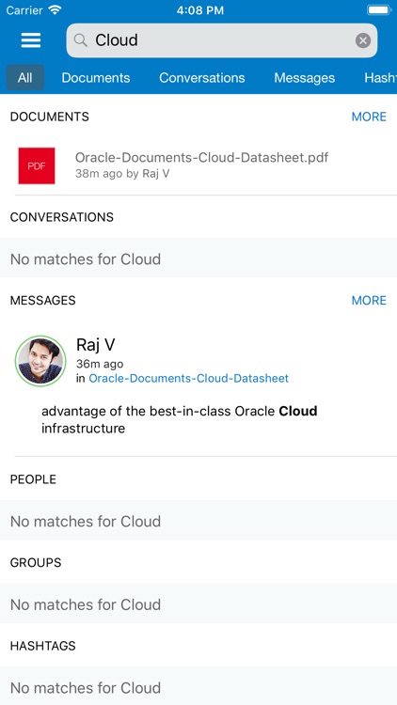Focus the Cloud search field
The height and width of the screenshot is (705, 397).
(x=222, y=40)
